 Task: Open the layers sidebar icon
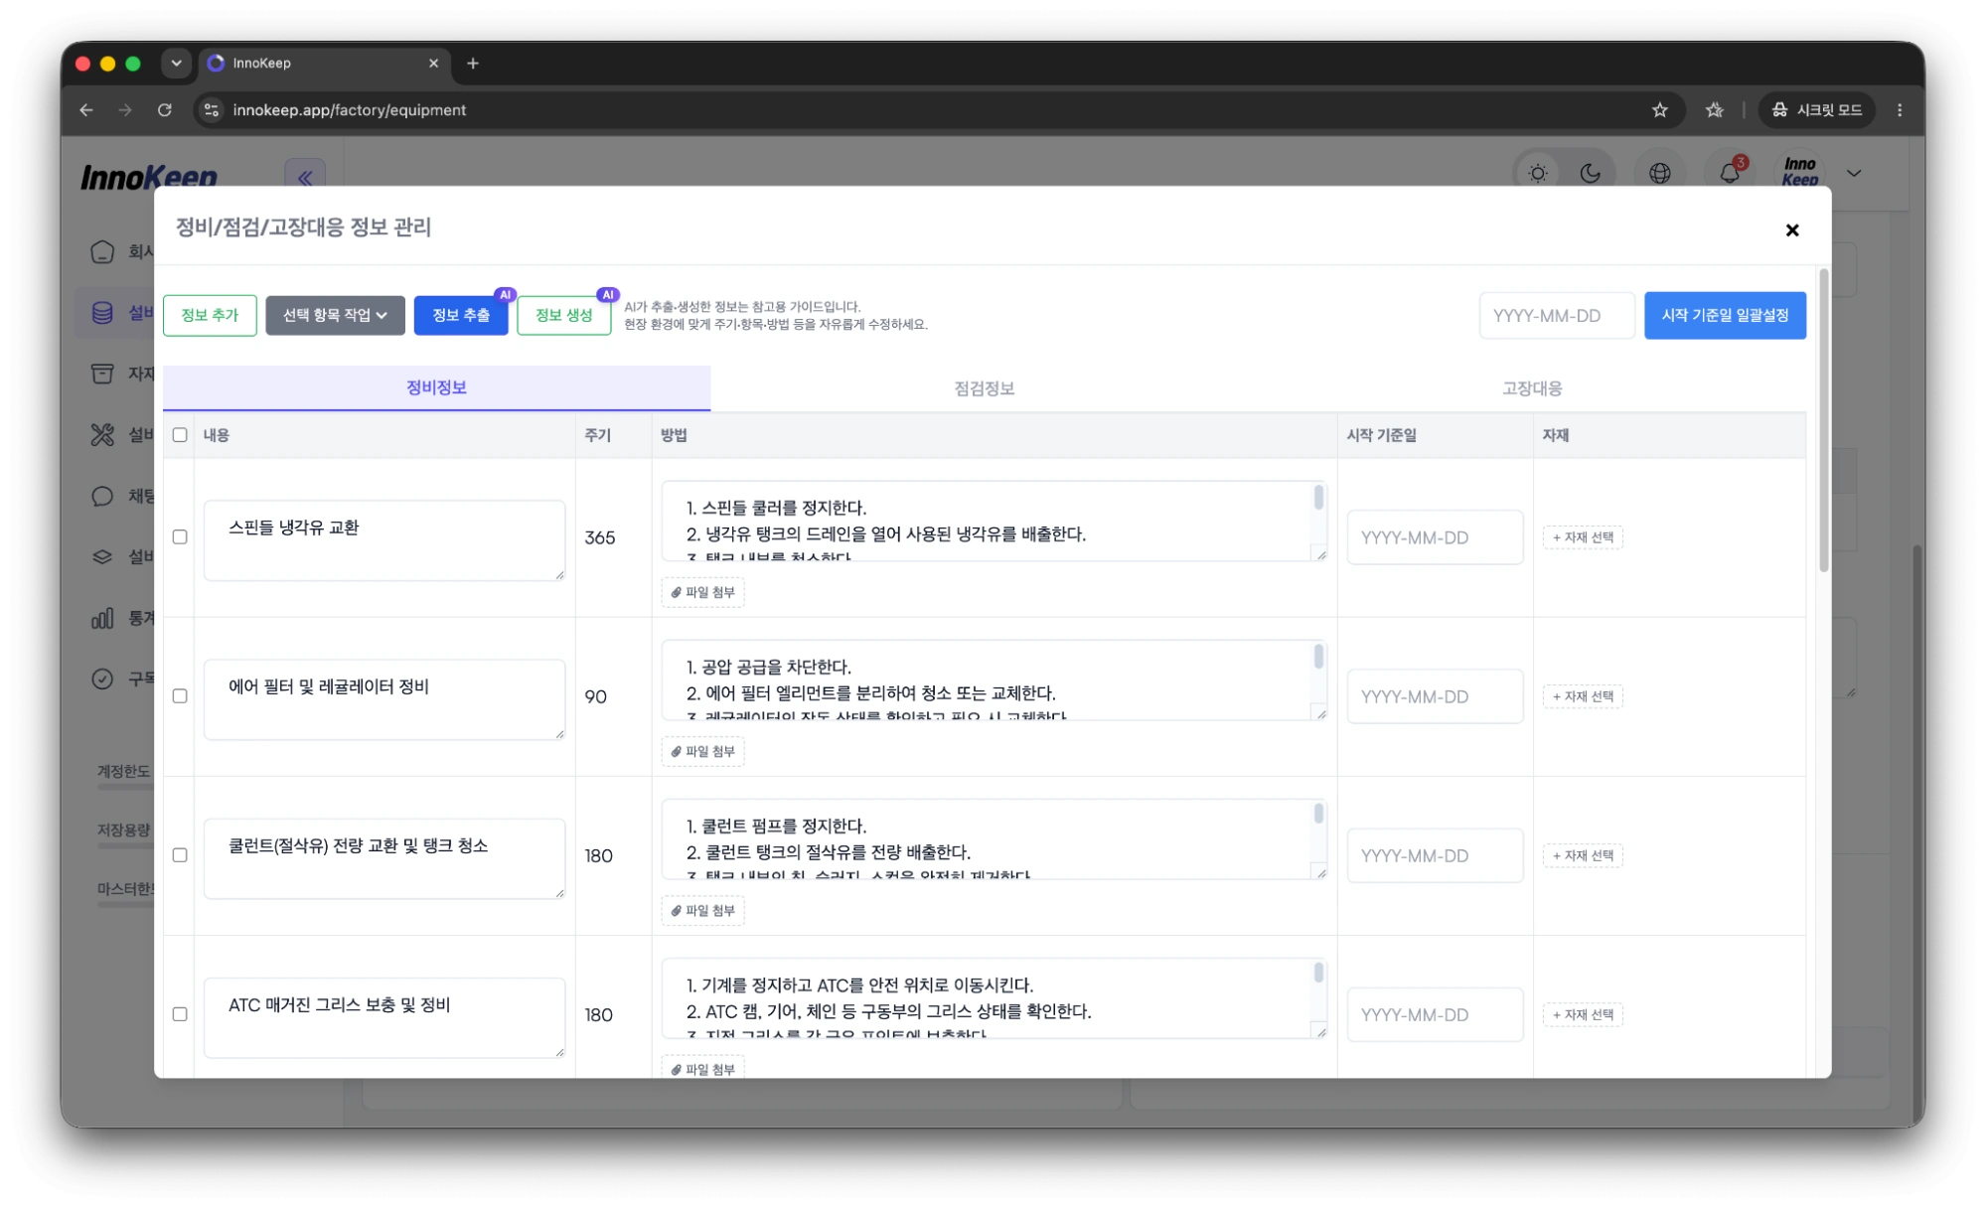coord(102,556)
